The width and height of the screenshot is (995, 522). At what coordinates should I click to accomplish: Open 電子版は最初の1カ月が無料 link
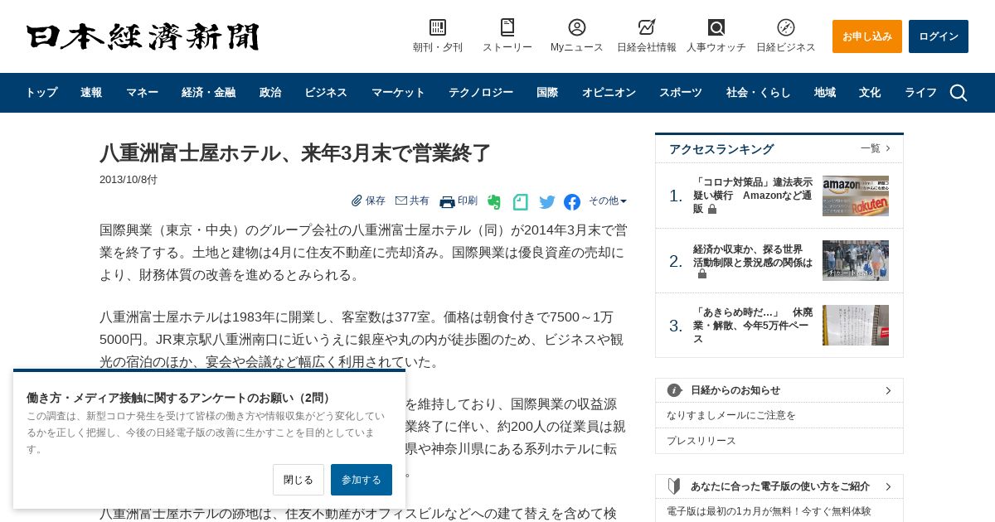pos(769,511)
